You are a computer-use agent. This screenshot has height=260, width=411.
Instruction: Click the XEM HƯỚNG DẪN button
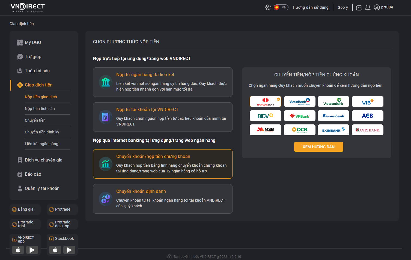(319, 147)
